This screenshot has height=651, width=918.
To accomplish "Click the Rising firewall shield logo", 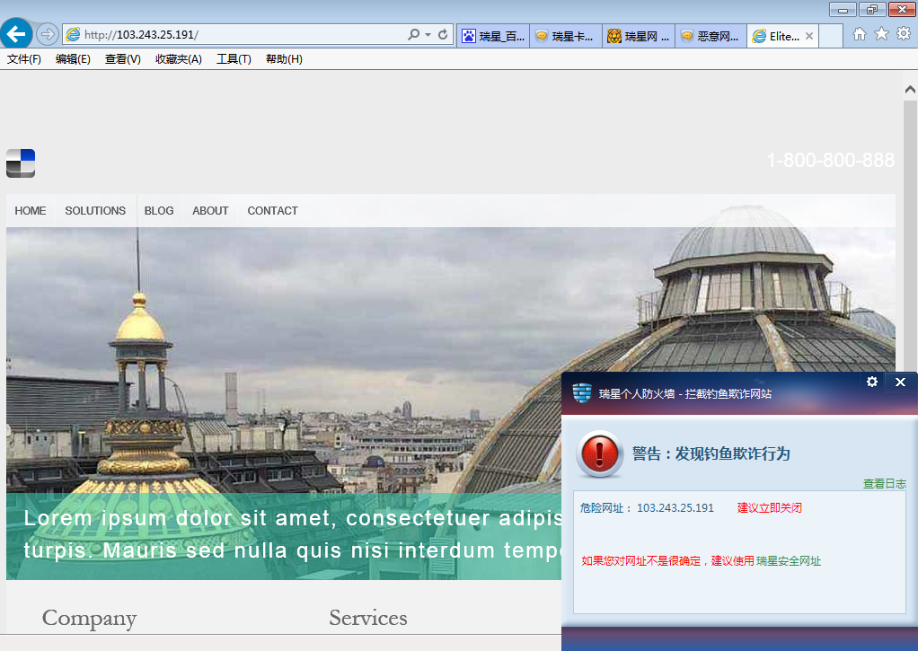I will (x=582, y=392).
